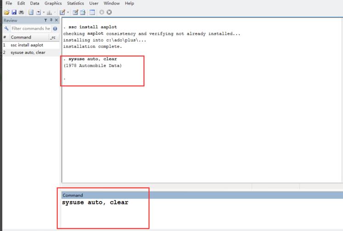Click the 'Filter commands here' search field
343x231 pixels.
click(x=31, y=28)
